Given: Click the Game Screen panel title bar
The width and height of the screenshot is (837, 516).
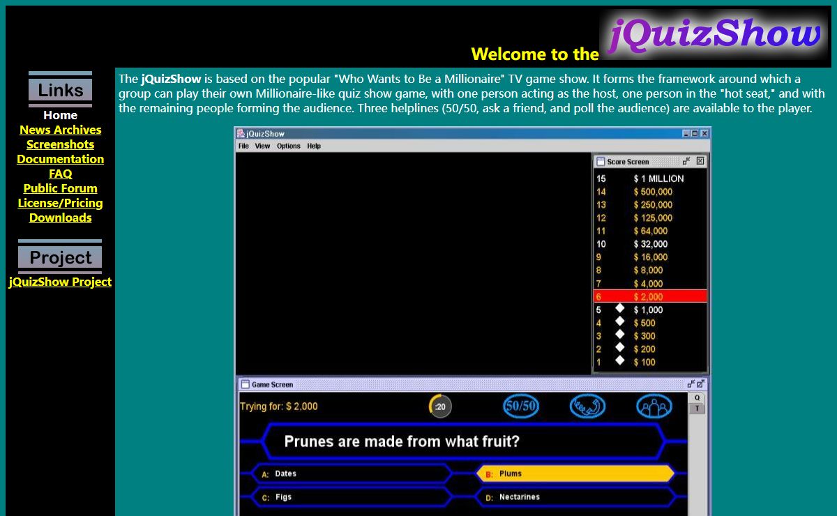Looking at the screenshot, I should click(x=472, y=384).
